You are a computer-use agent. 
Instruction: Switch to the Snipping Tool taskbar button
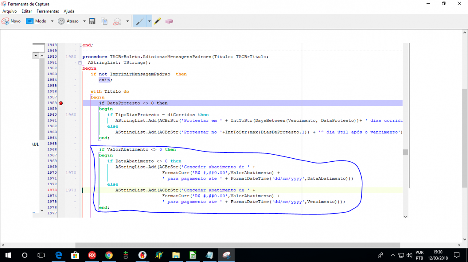tap(226, 255)
